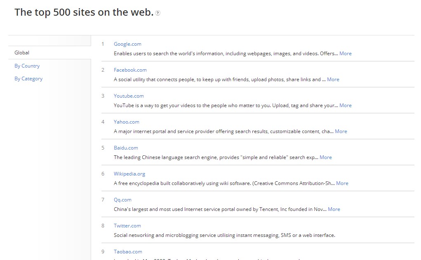Switch to By Category listing

pos(28,79)
